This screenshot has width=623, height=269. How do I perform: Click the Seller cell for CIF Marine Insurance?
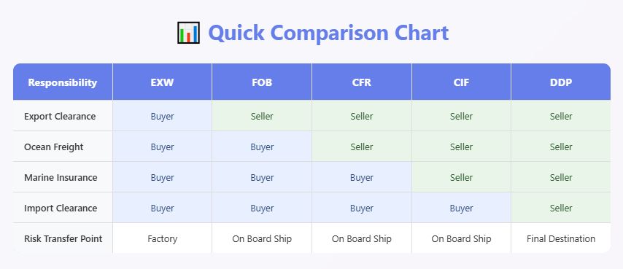461,177
